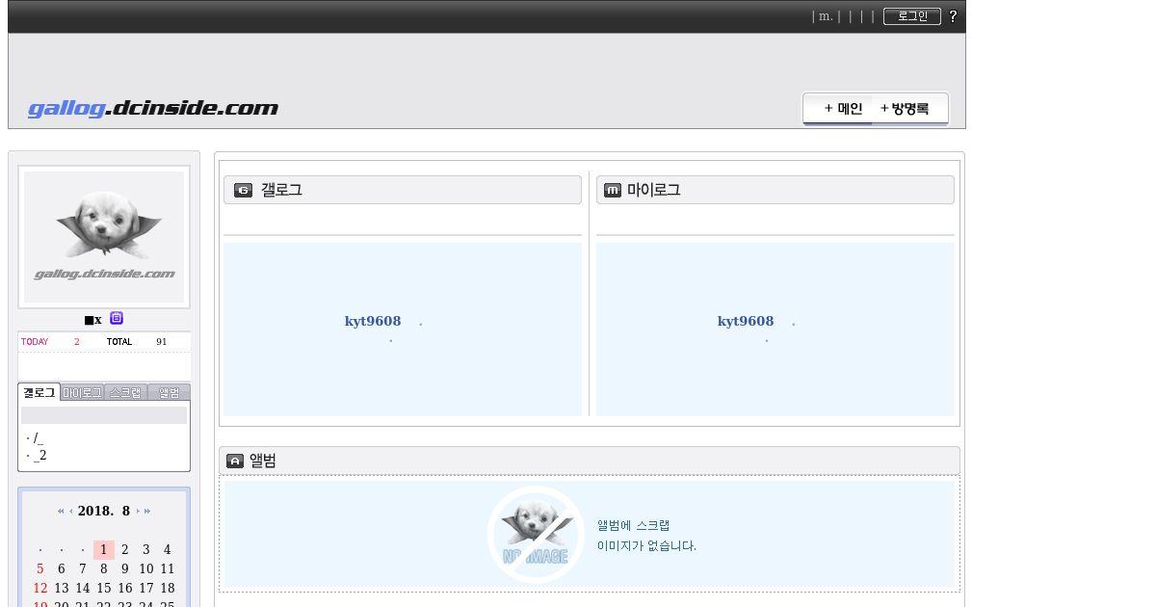The width and height of the screenshot is (1156, 607).
Task: Click the gallog.dcinside.com logo
Action: click(153, 108)
